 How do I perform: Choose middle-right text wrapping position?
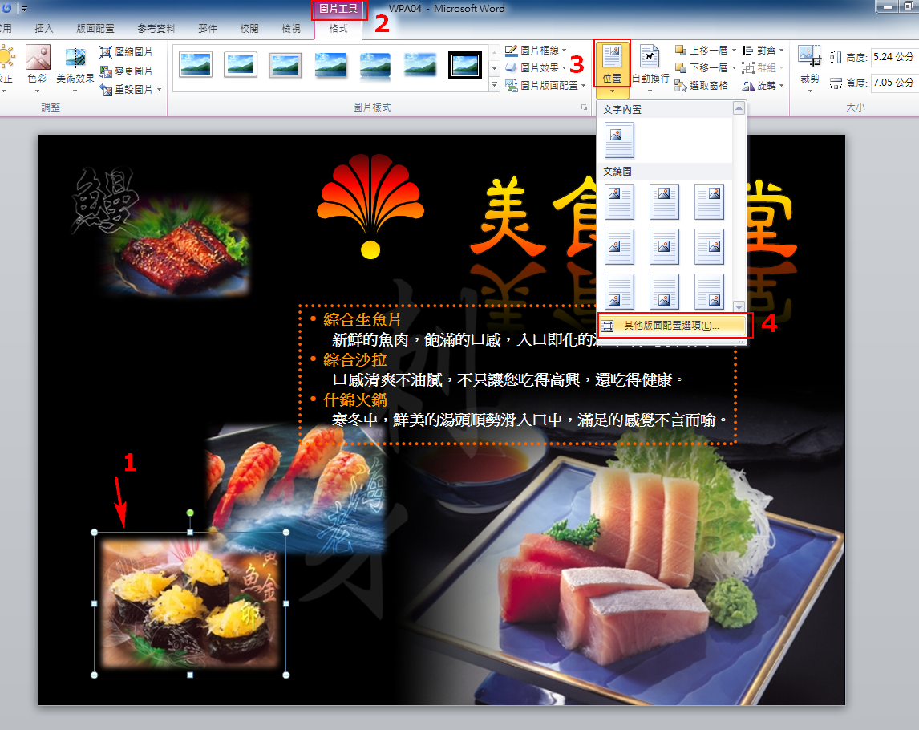click(x=709, y=246)
